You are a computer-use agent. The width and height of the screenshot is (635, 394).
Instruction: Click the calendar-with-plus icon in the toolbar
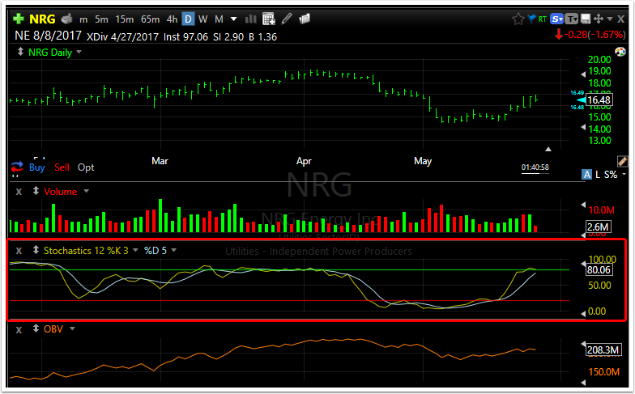pyautogui.click(x=269, y=19)
